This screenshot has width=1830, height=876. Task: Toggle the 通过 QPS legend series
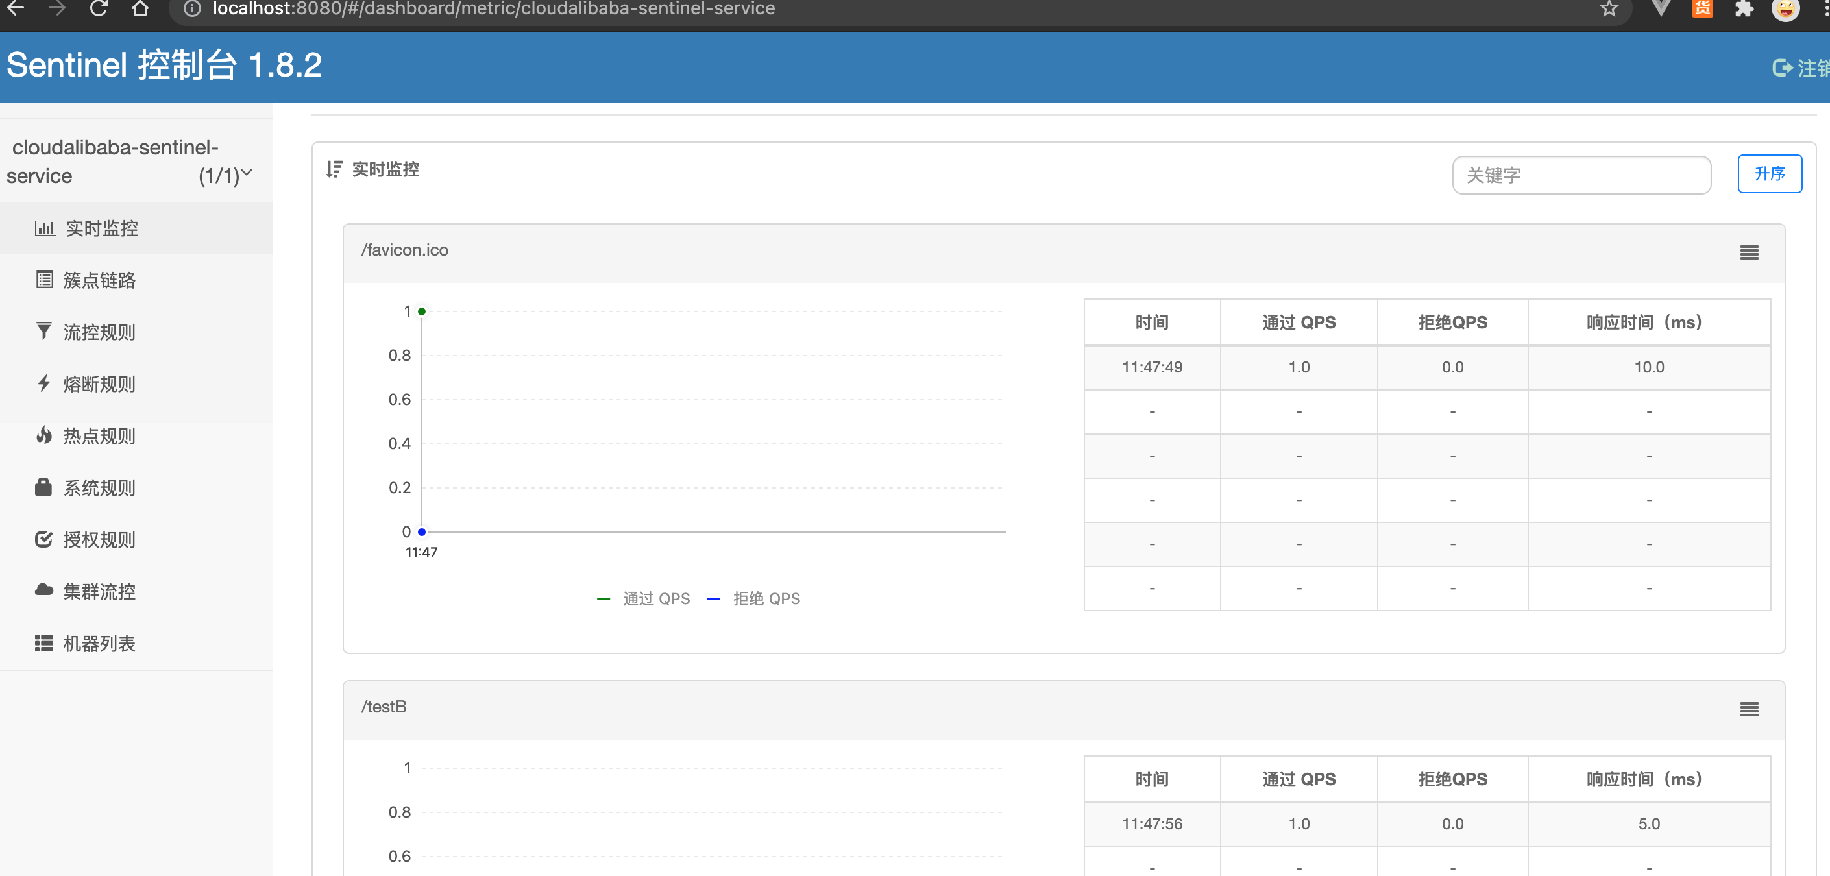(x=644, y=599)
